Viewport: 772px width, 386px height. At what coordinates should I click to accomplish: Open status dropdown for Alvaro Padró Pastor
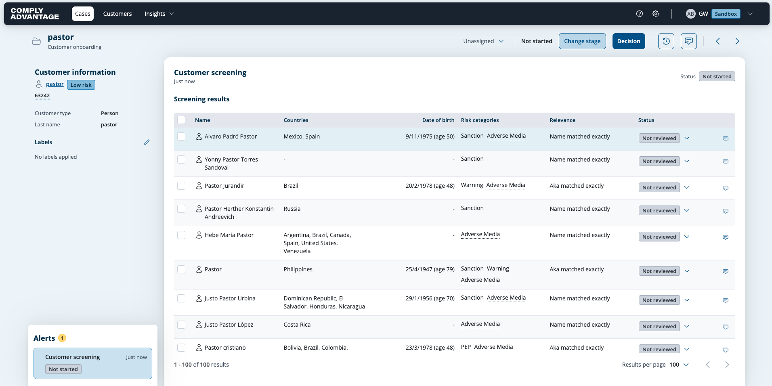point(687,138)
